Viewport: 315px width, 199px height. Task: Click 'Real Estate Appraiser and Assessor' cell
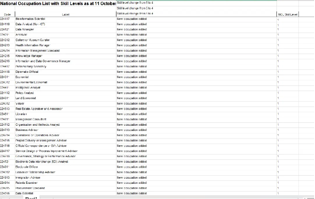(x=39, y=109)
